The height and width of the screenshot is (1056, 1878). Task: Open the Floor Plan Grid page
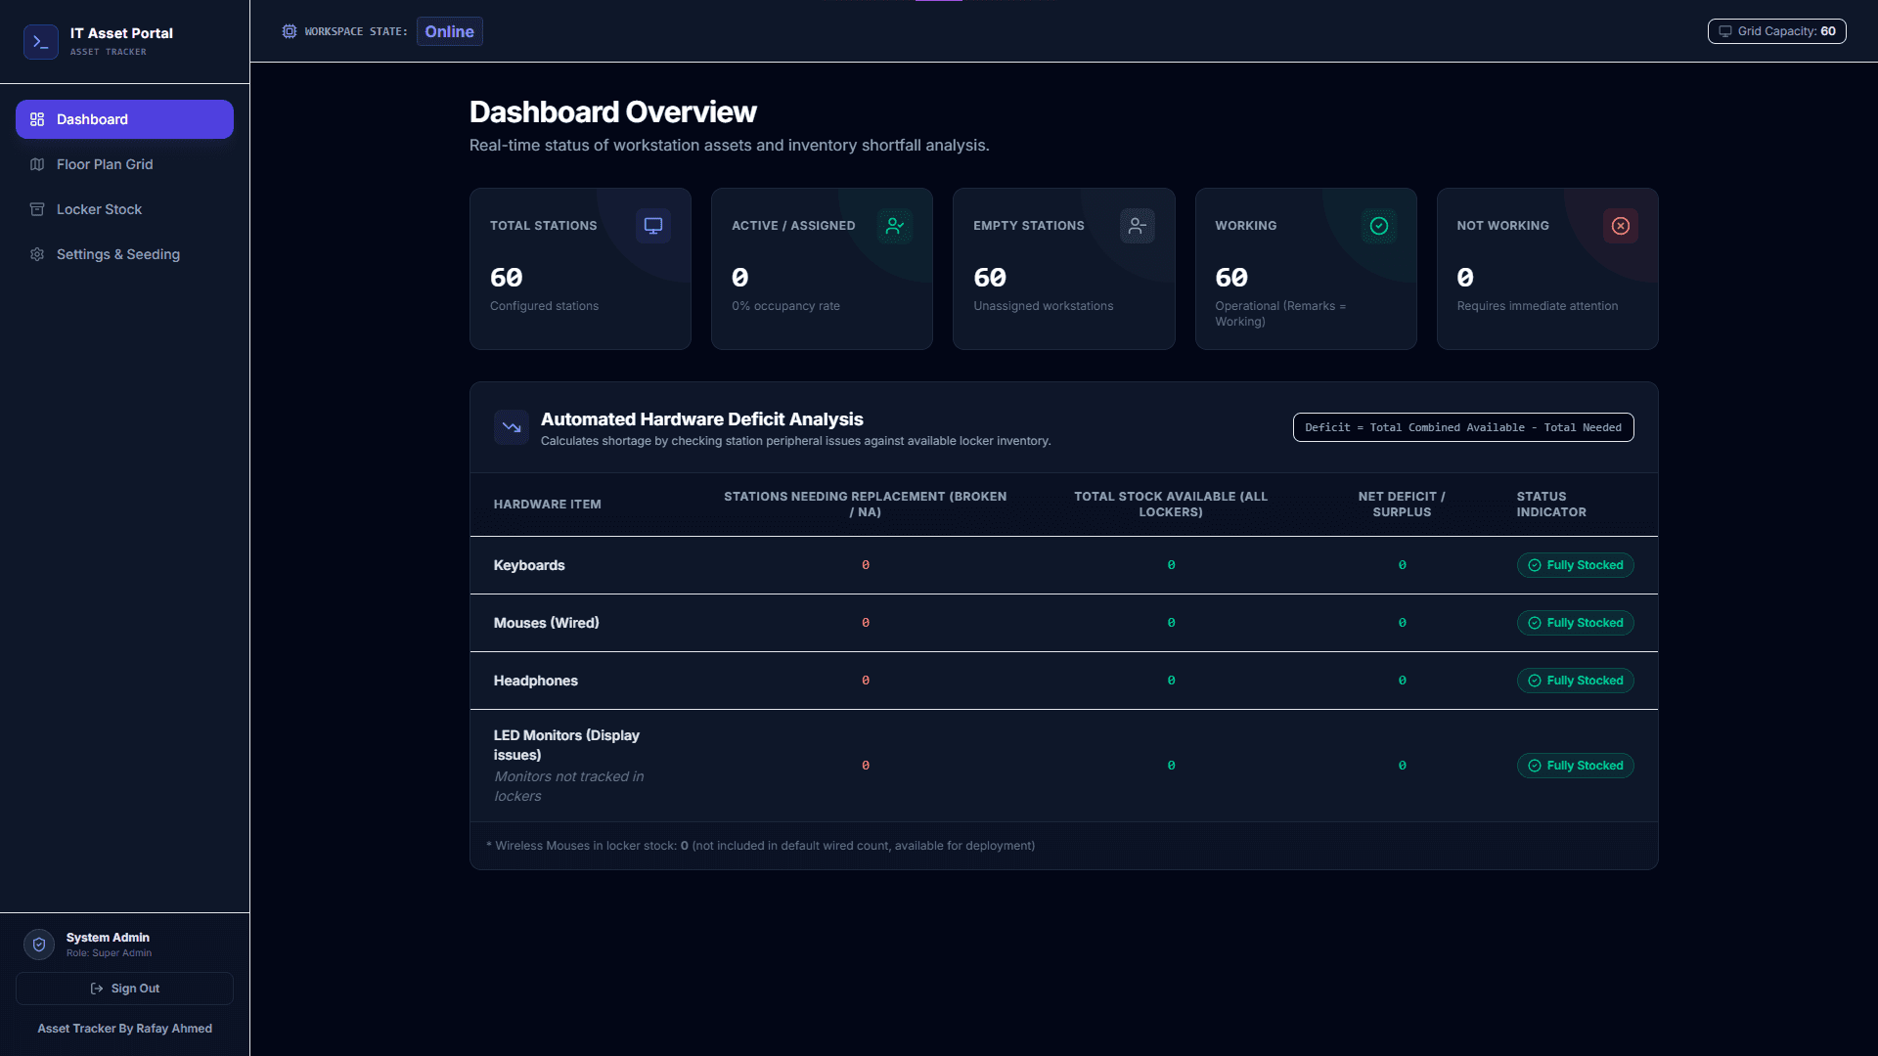pyautogui.click(x=124, y=164)
